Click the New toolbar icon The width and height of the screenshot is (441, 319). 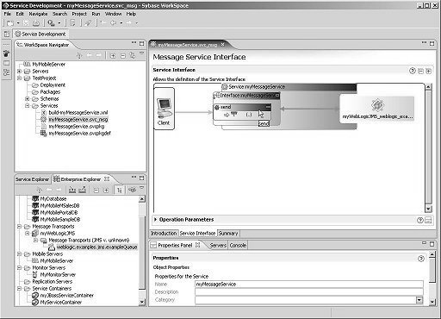10,23
